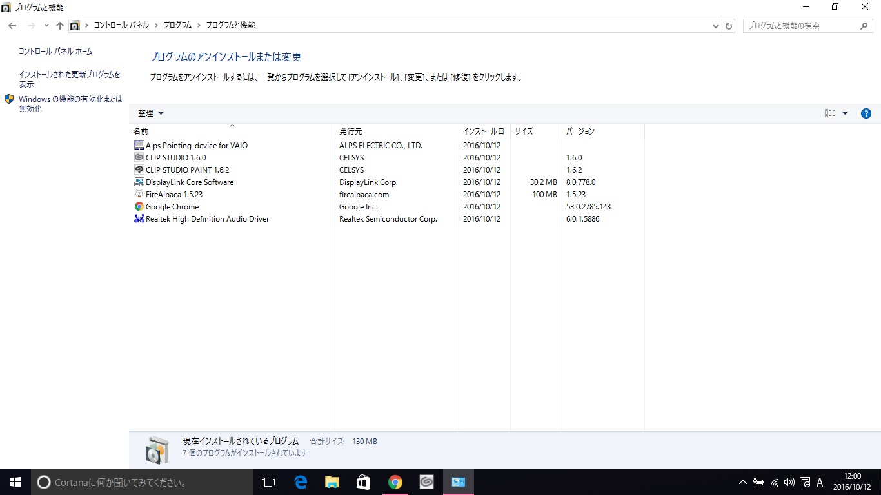Select the Alps Pointing-device for VAIO row
Screen dimensions: 881x495
point(387,146)
